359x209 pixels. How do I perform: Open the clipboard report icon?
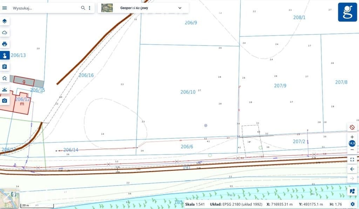(5, 67)
